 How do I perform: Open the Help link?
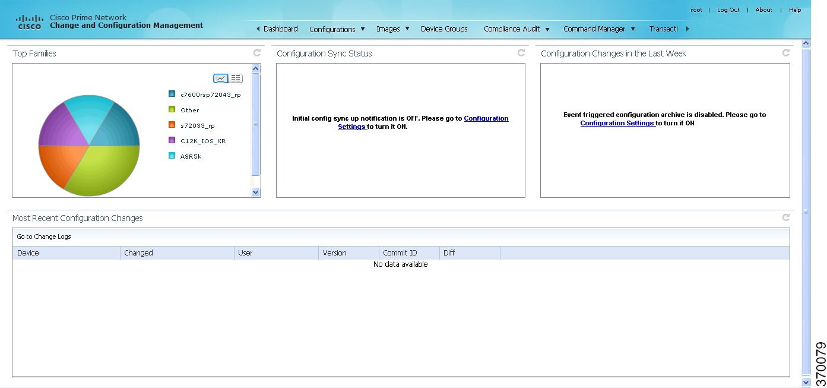pos(795,10)
